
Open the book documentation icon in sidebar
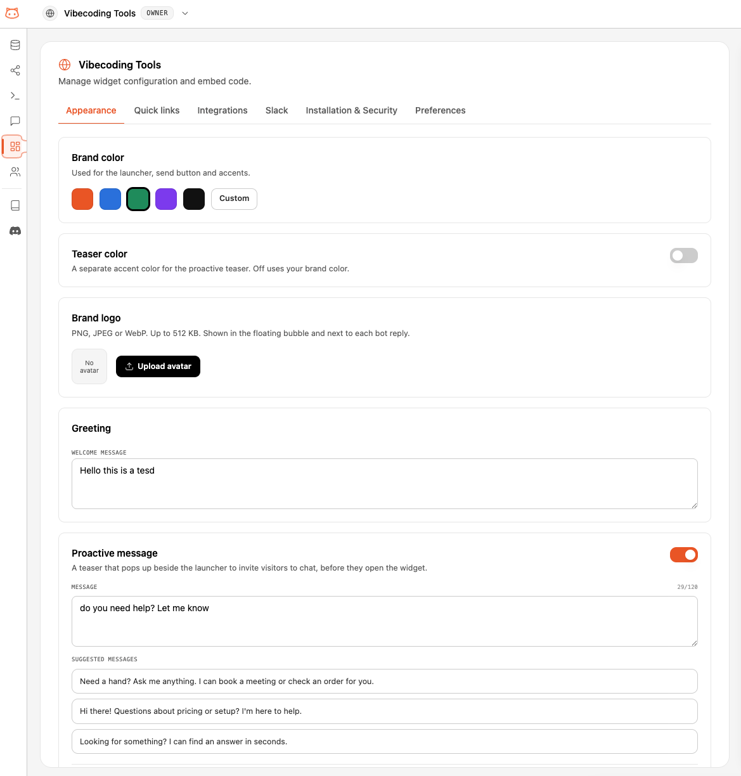pyautogui.click(x=15, y=205)
